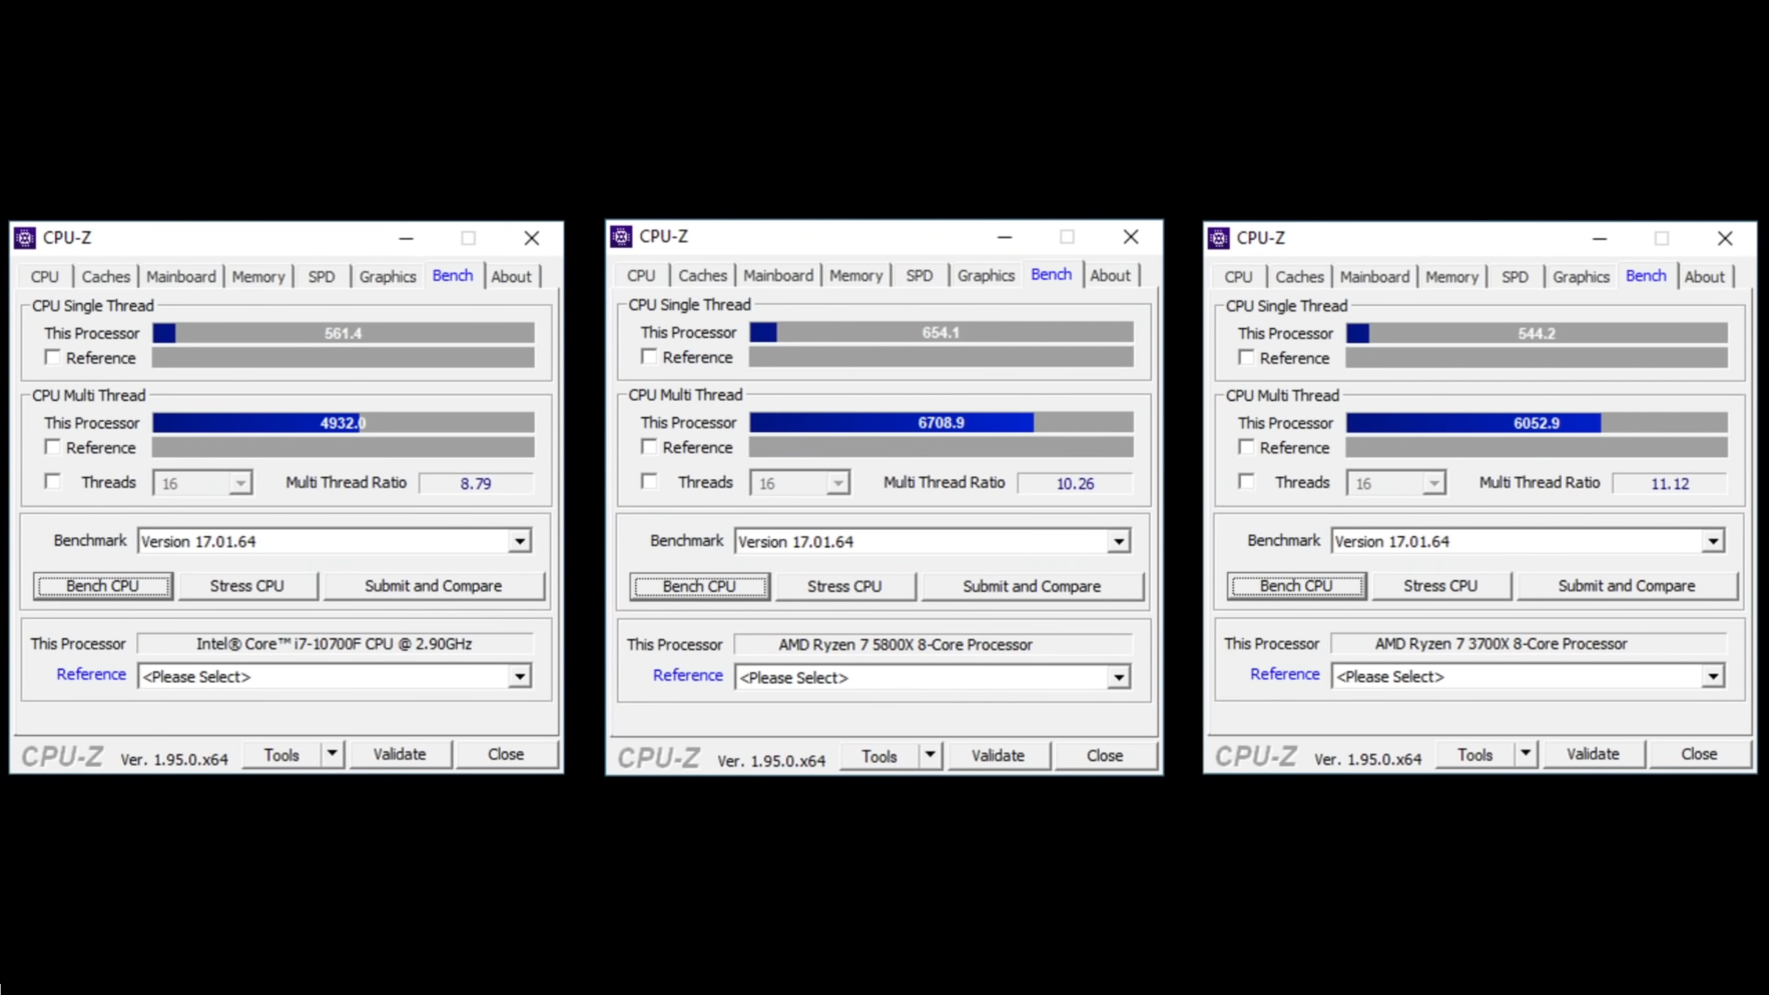Run Bench CPU in the Ryzen 5800X window
The width and height of the screenshot is (1769, 995).
699,587
